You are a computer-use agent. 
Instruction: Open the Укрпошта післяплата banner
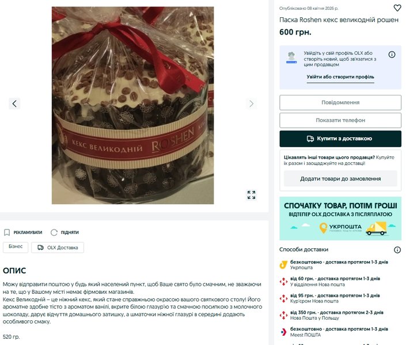click(340, 218)
